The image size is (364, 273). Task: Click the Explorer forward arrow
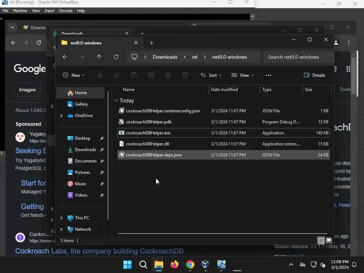click(x=82, y=57)
